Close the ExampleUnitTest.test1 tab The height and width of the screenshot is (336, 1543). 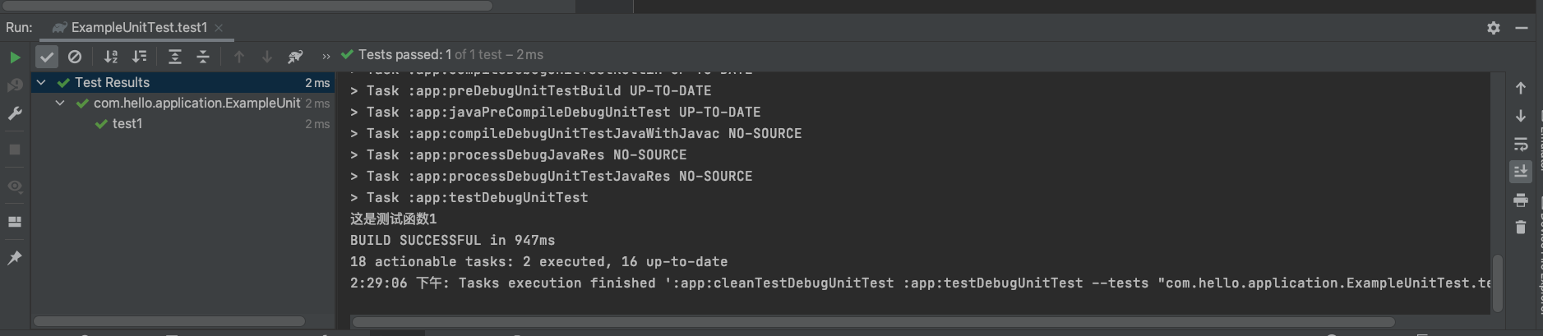[x=219, y=28]
